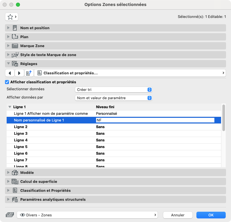Click the Modèle panel cube icon
Screen dimensions: 231x222
15,173
